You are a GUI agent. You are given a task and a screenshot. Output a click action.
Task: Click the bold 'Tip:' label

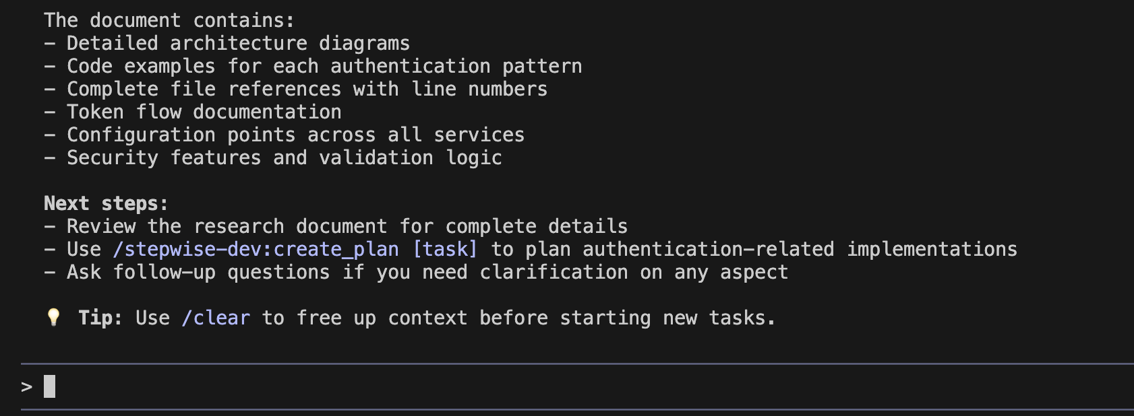click(100, 318)
